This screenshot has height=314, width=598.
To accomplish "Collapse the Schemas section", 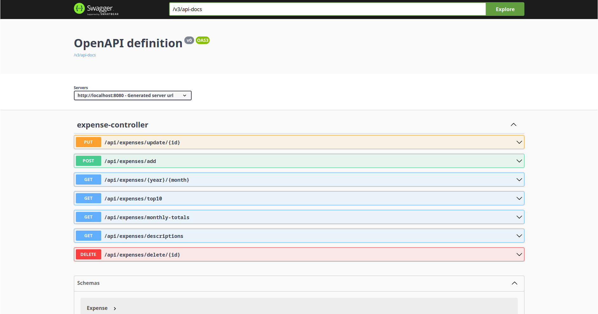I will (x=515, y=283).
